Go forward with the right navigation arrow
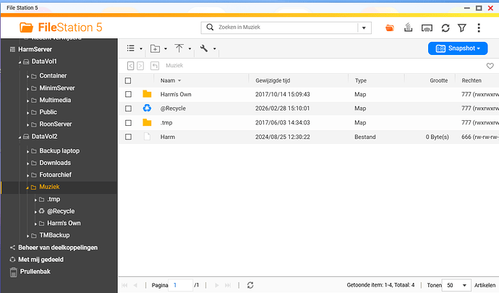 (140, 66)
